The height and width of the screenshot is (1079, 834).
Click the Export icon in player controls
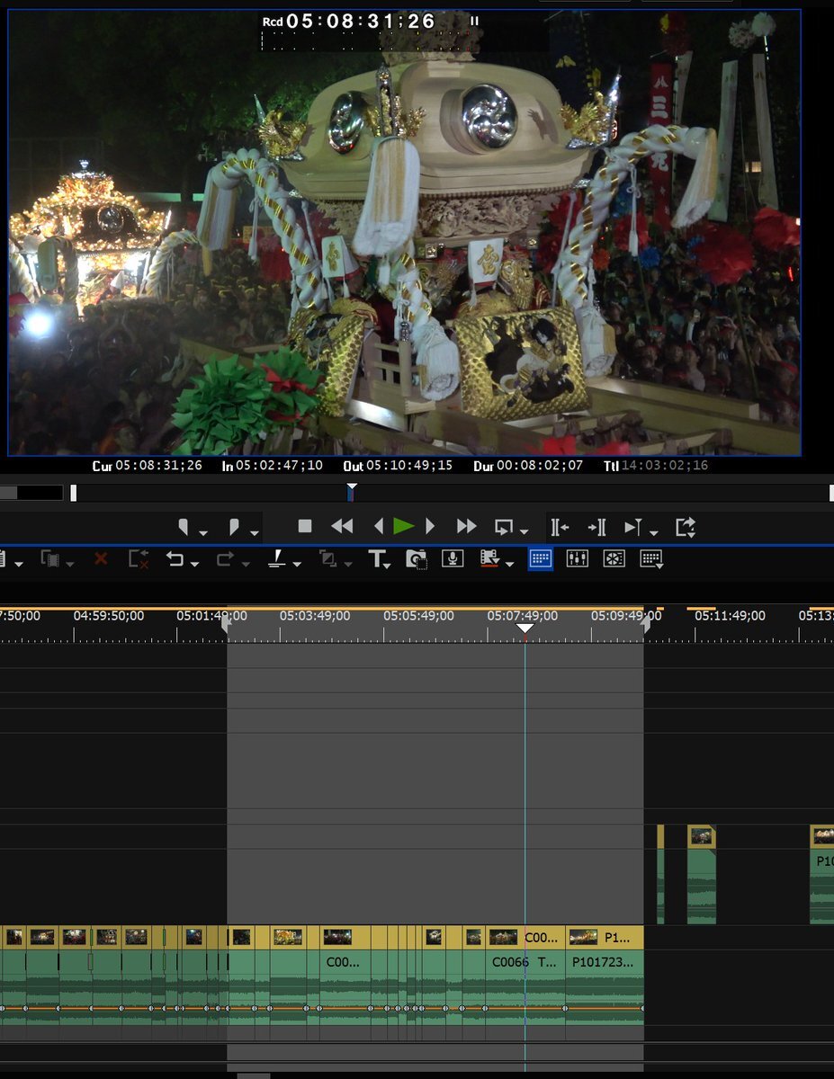pos(686,527)
